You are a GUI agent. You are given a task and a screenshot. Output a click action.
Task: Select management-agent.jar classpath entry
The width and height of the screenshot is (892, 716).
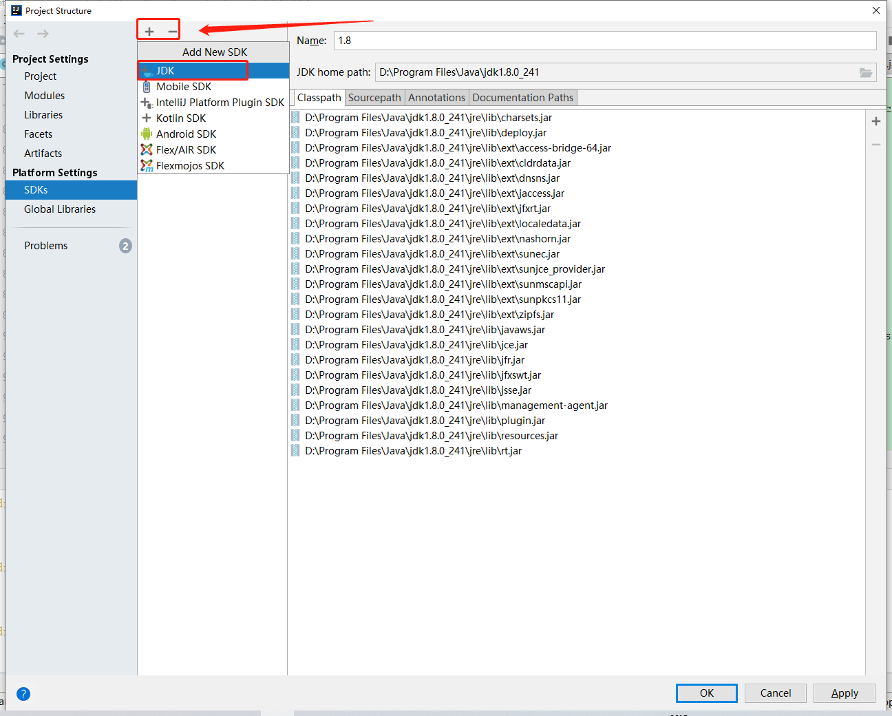[x=577, y=406]
